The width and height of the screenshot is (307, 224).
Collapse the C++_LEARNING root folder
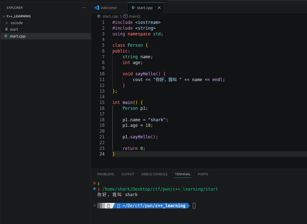click(4, 16)
